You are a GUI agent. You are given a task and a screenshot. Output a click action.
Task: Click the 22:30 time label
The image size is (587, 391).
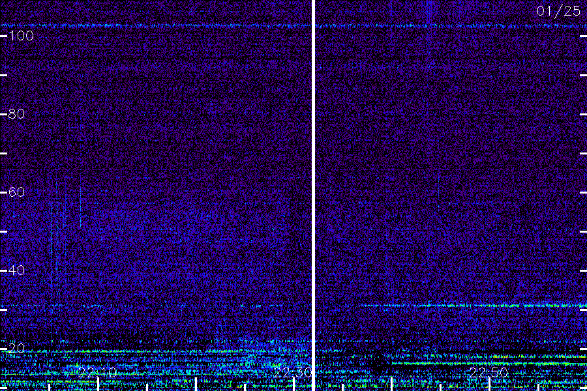click(293, 372)
